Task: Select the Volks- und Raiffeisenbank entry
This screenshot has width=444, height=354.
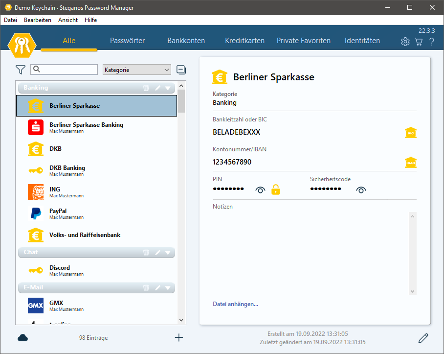Action: click(x=96, y=235)
